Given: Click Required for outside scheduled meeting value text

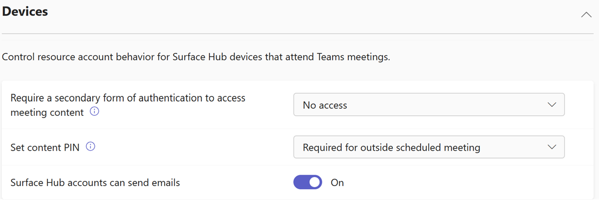Looking at the screenshot, I should [x=391, y=148].
